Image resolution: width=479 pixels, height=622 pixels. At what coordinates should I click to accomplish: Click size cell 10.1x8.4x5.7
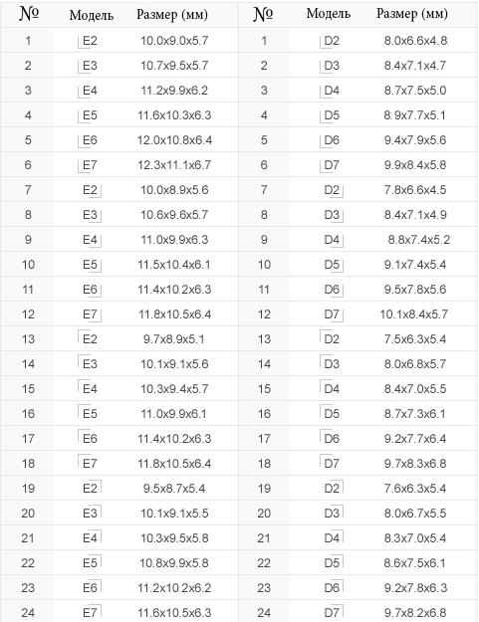coord(414,314)
